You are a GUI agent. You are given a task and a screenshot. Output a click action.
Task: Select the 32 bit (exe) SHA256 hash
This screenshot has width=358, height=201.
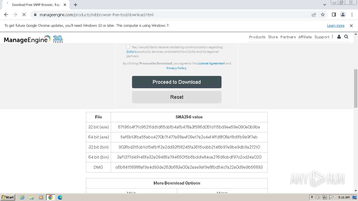(189, 127)
